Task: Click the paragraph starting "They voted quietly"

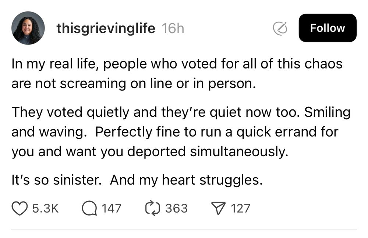Action: point(180,132)
